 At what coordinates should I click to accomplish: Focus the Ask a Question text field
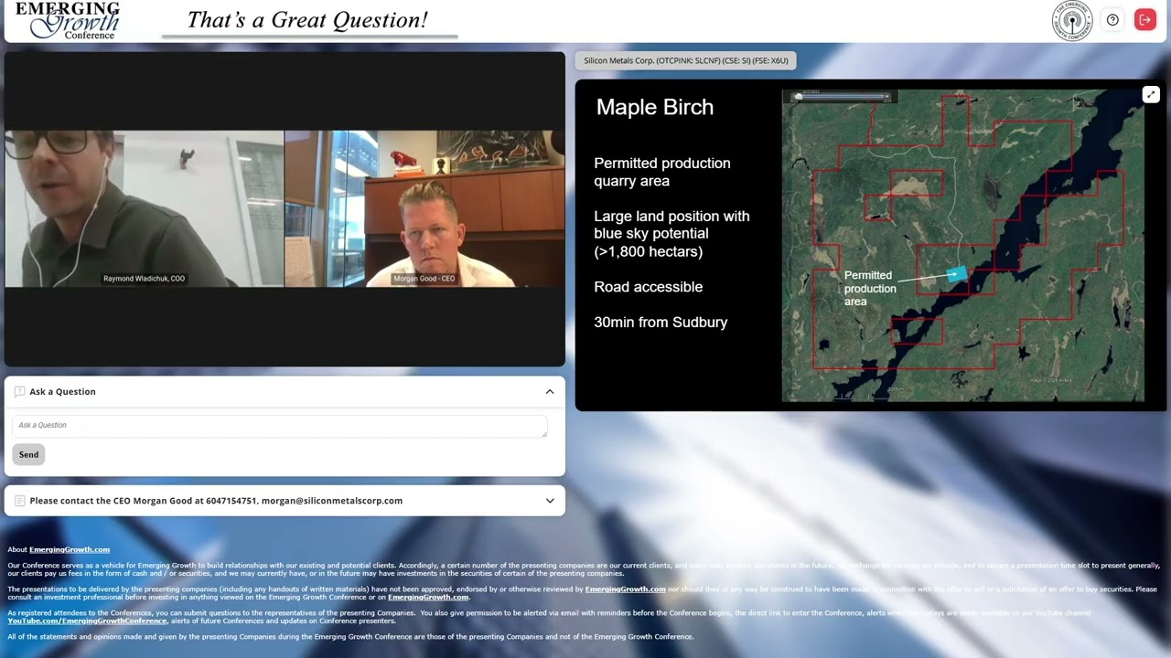[x=280, y=426]
